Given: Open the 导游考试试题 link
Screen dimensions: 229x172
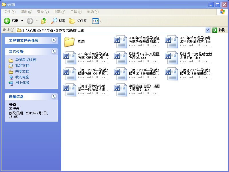Looking at the screenshot, I should click(x=26, y=60).
